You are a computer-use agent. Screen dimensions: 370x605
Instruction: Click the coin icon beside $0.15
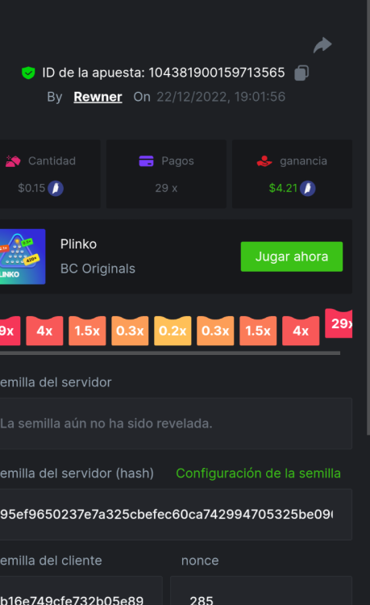click(x=56, y=188)
